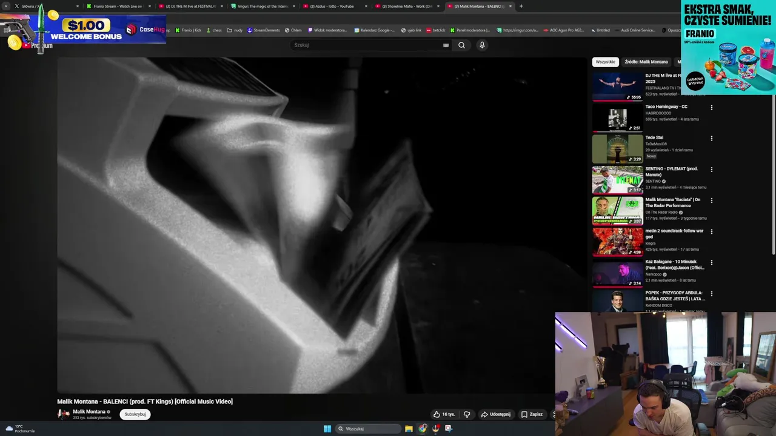Open the Widok moderatora bookmark
This screenshot has width=776, height=436.
point(328,30)
